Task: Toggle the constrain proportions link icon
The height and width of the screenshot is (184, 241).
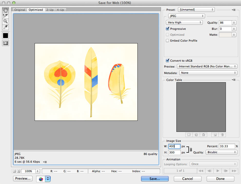Action: 191,150
